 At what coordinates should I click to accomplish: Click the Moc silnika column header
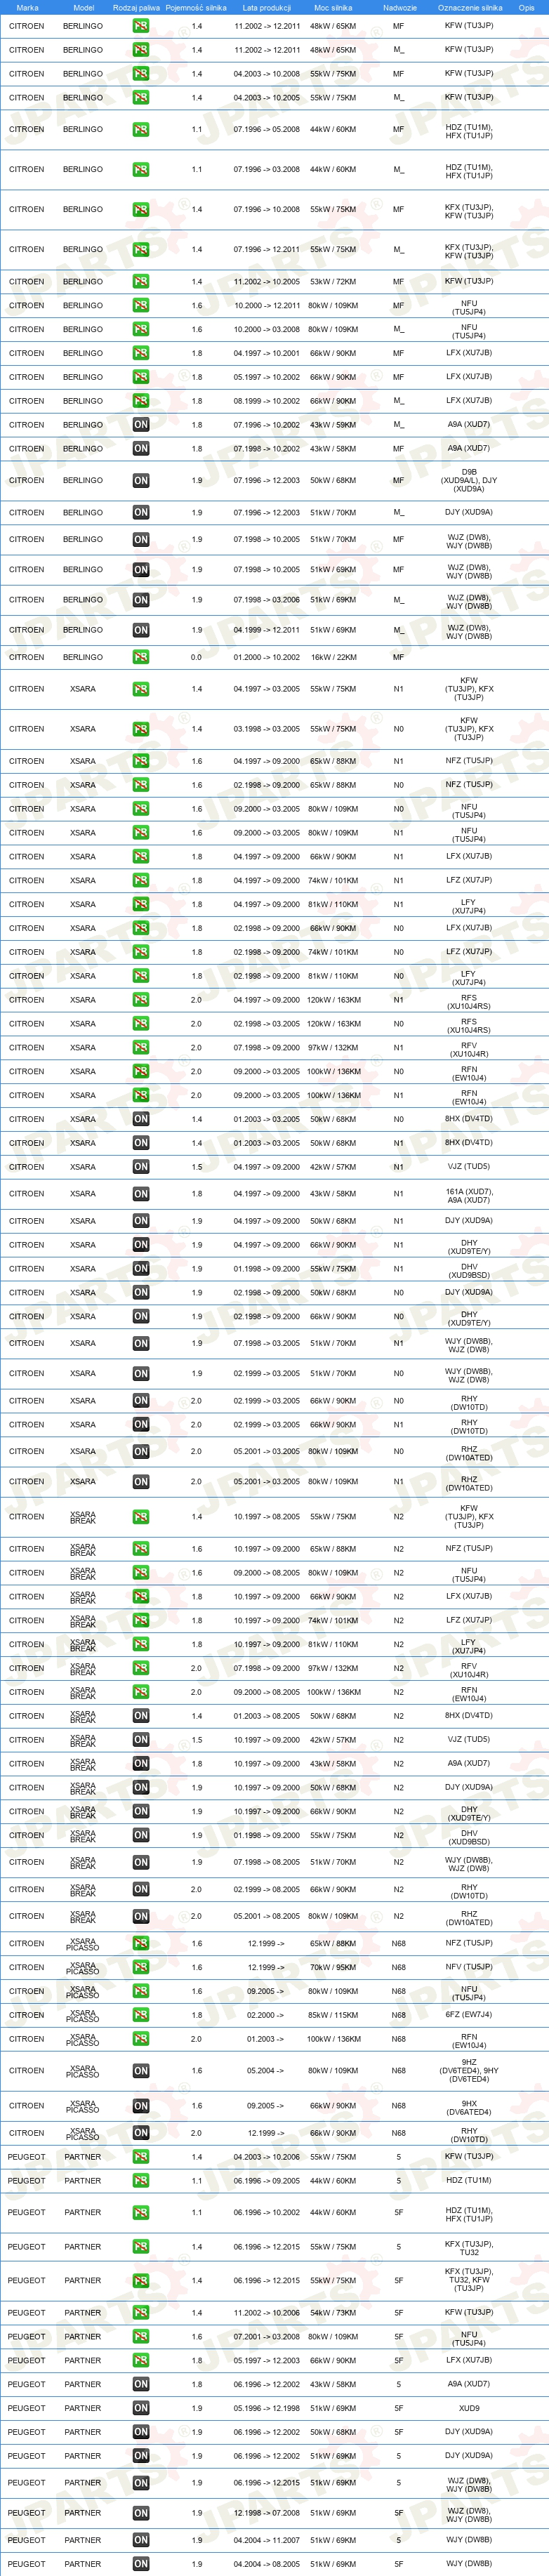tap(333, 7)
